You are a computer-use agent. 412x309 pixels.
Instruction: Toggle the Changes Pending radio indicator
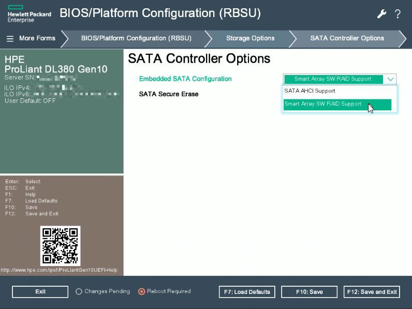(79, 291)
